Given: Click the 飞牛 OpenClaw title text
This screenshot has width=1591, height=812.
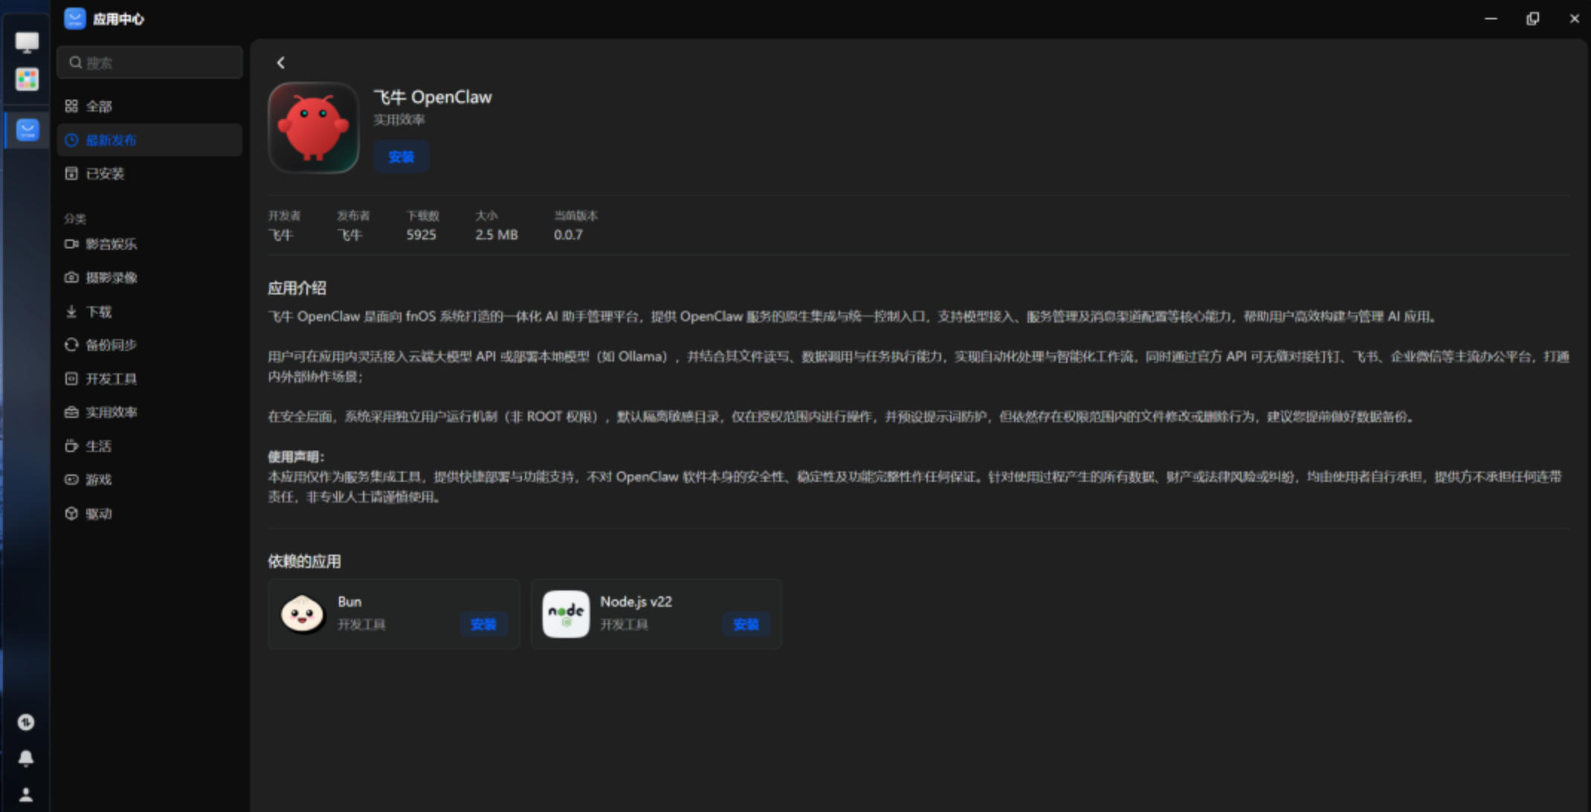Looking at the screenshot, I should tap(433, 97).
